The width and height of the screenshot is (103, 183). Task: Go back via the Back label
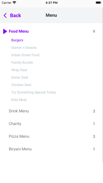16,16
